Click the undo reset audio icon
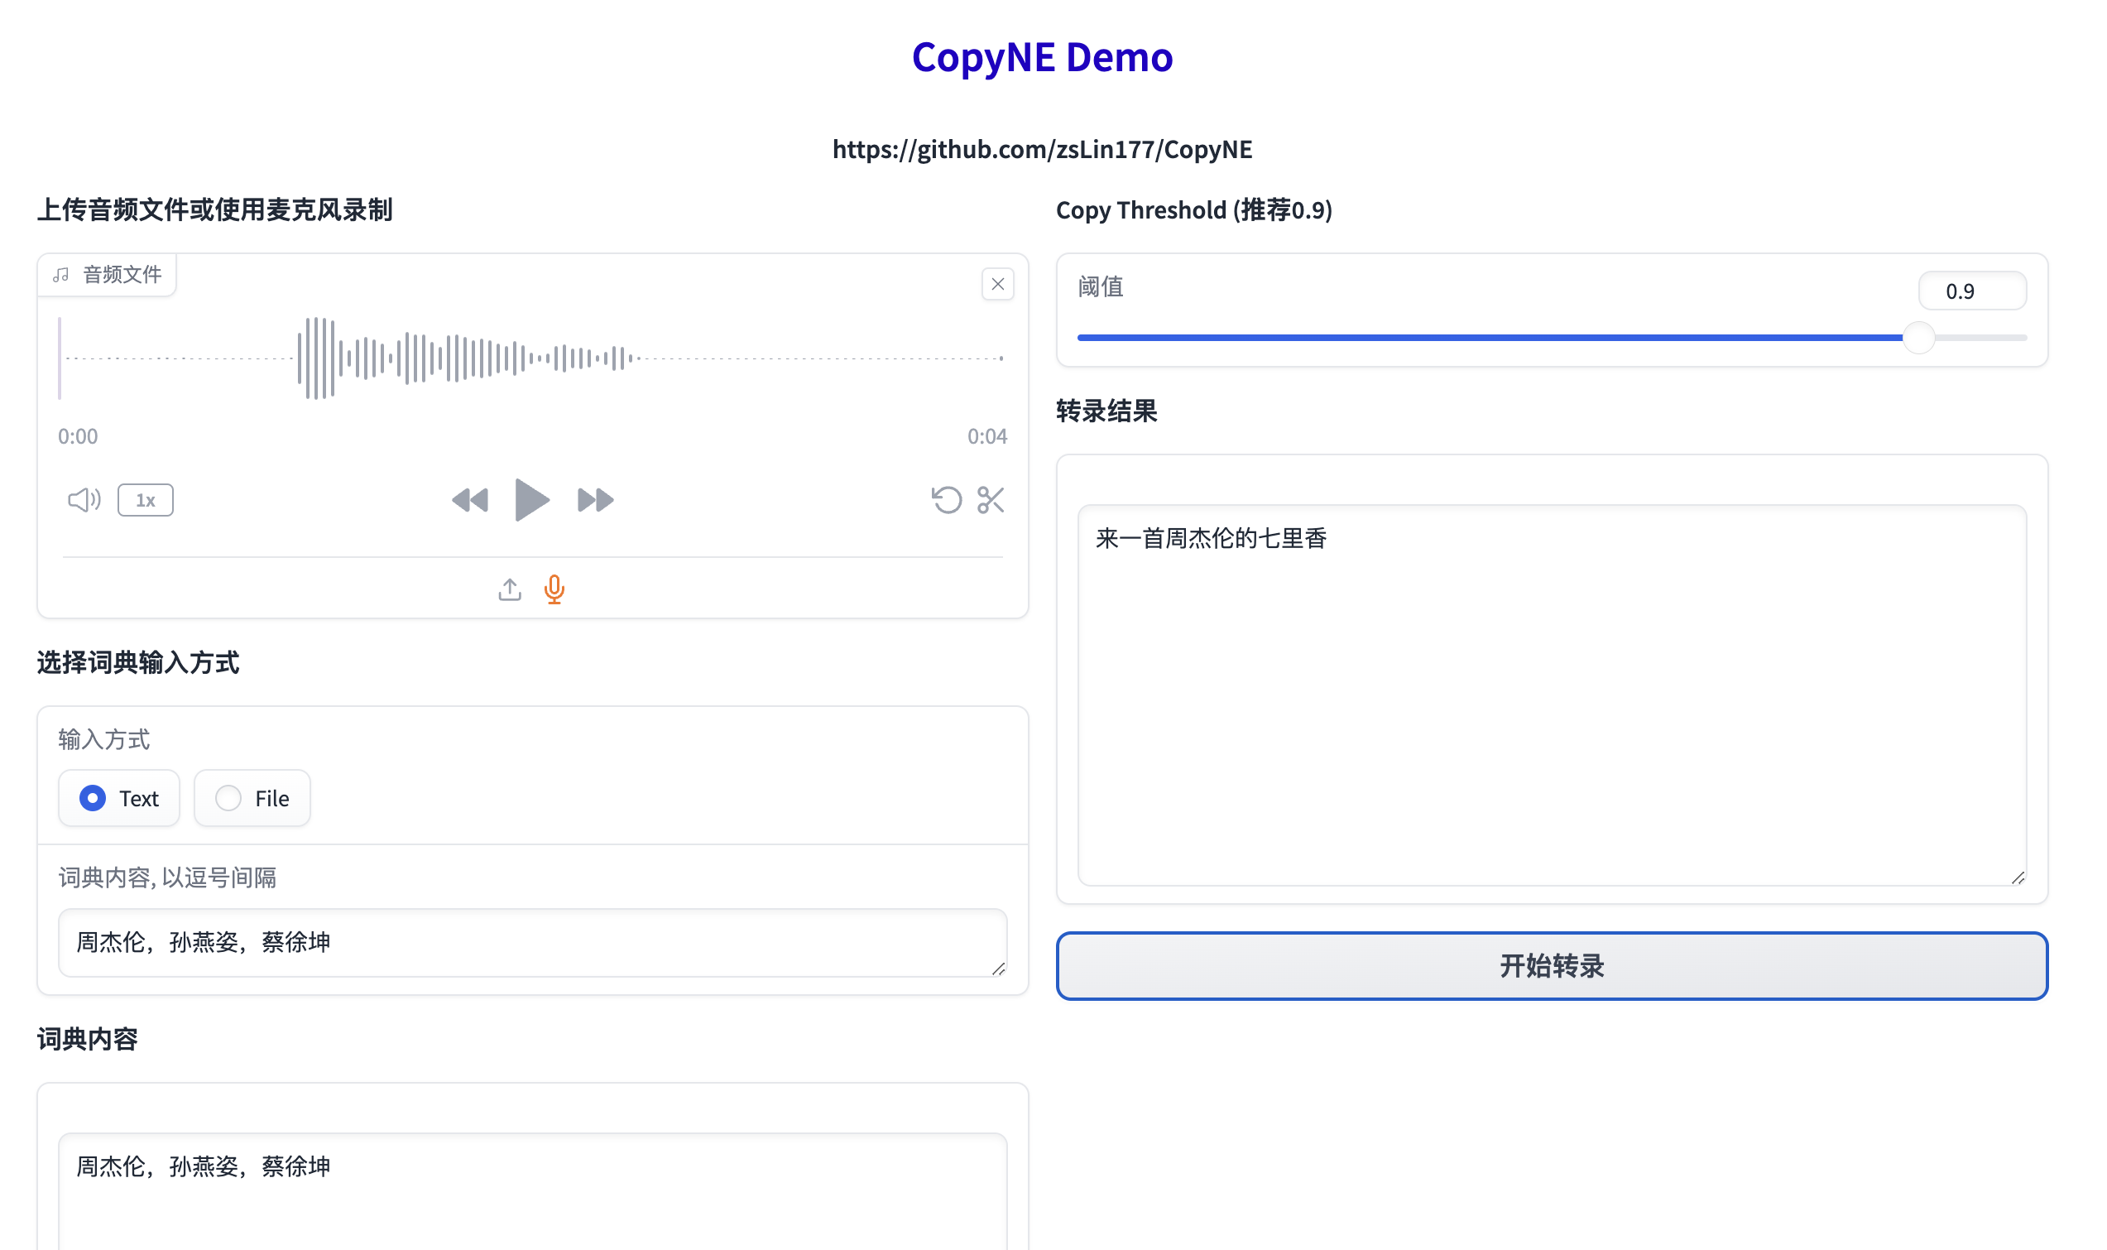The height and width of the screenshot is (1250, 2107). [x=946, y=500]
